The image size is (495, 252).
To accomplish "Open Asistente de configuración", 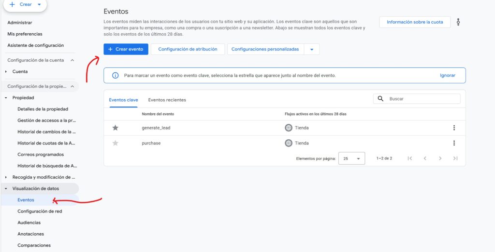I will coord(35,45).
